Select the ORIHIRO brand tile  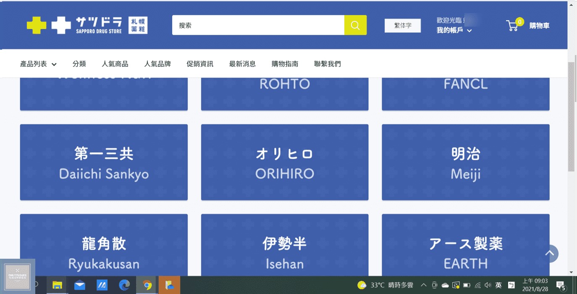[285, 162]
